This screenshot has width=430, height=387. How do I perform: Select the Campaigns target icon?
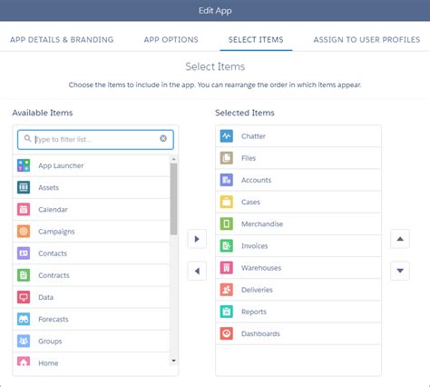click(24, 232)
